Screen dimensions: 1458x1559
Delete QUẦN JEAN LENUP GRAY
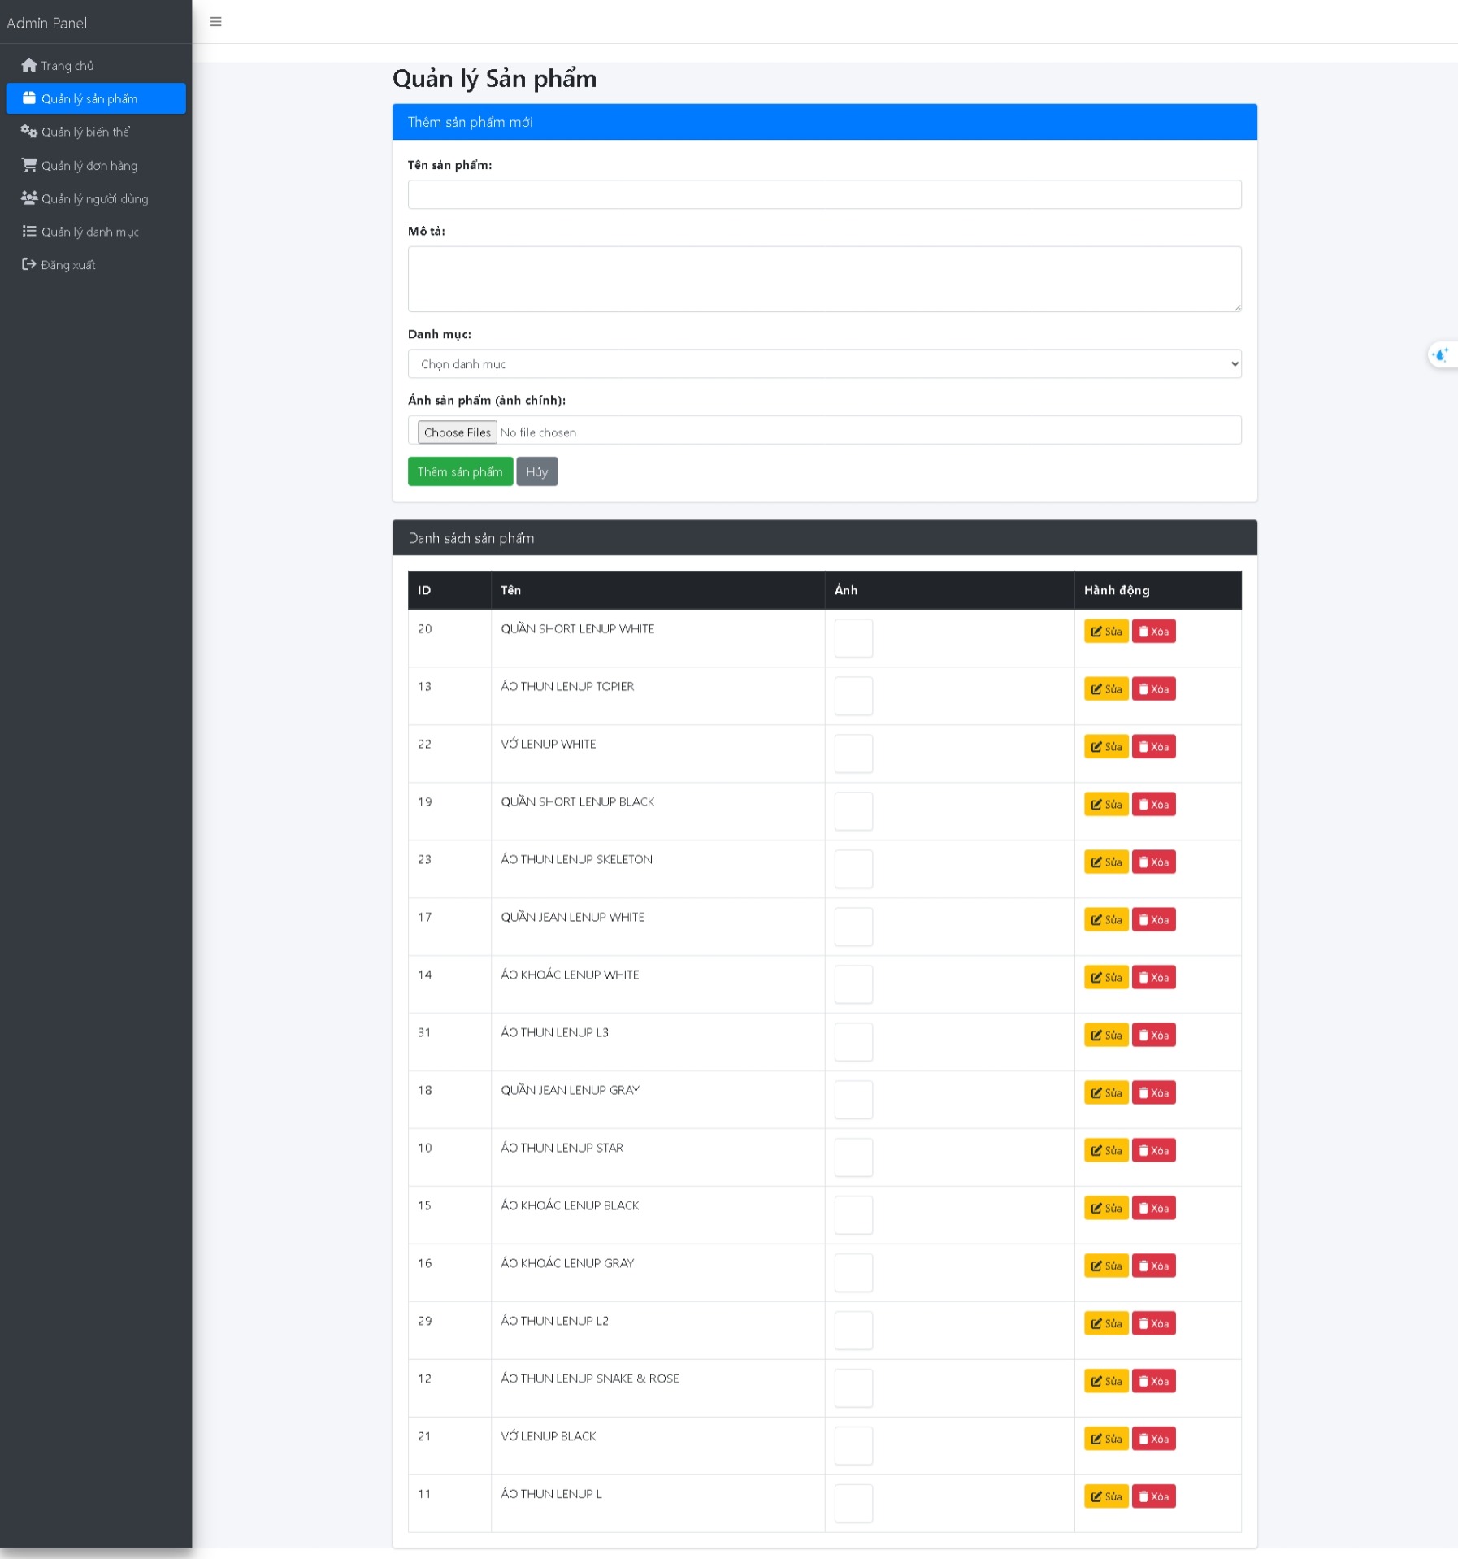pyautogui.click(x=1153, y=1093)
